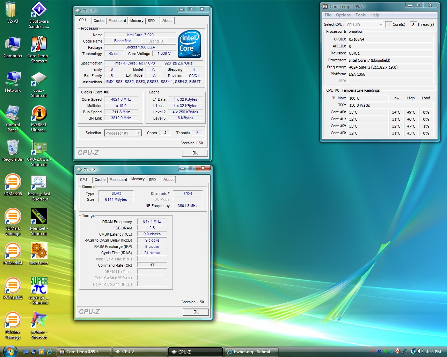Click Core #2 temperature 33°C reading
Viewport: 447px width, 357px height.
click(368, 126)
